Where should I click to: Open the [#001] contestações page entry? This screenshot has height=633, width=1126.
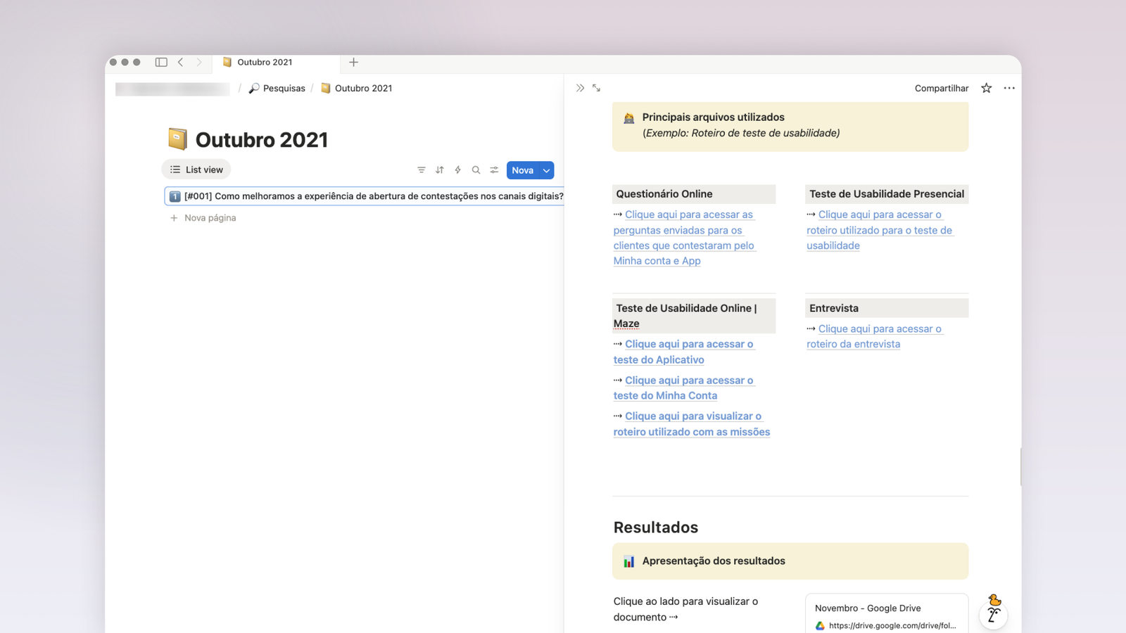pos(366,196)
